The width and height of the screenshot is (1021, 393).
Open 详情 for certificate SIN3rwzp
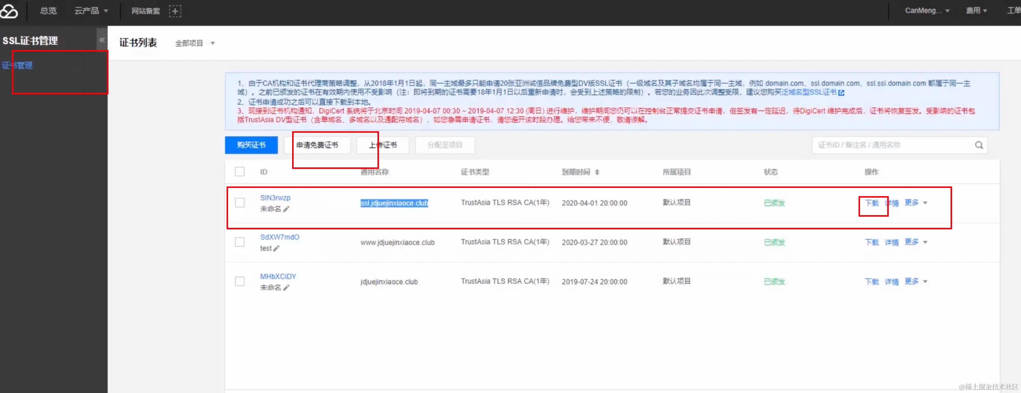tap(891, 203)
